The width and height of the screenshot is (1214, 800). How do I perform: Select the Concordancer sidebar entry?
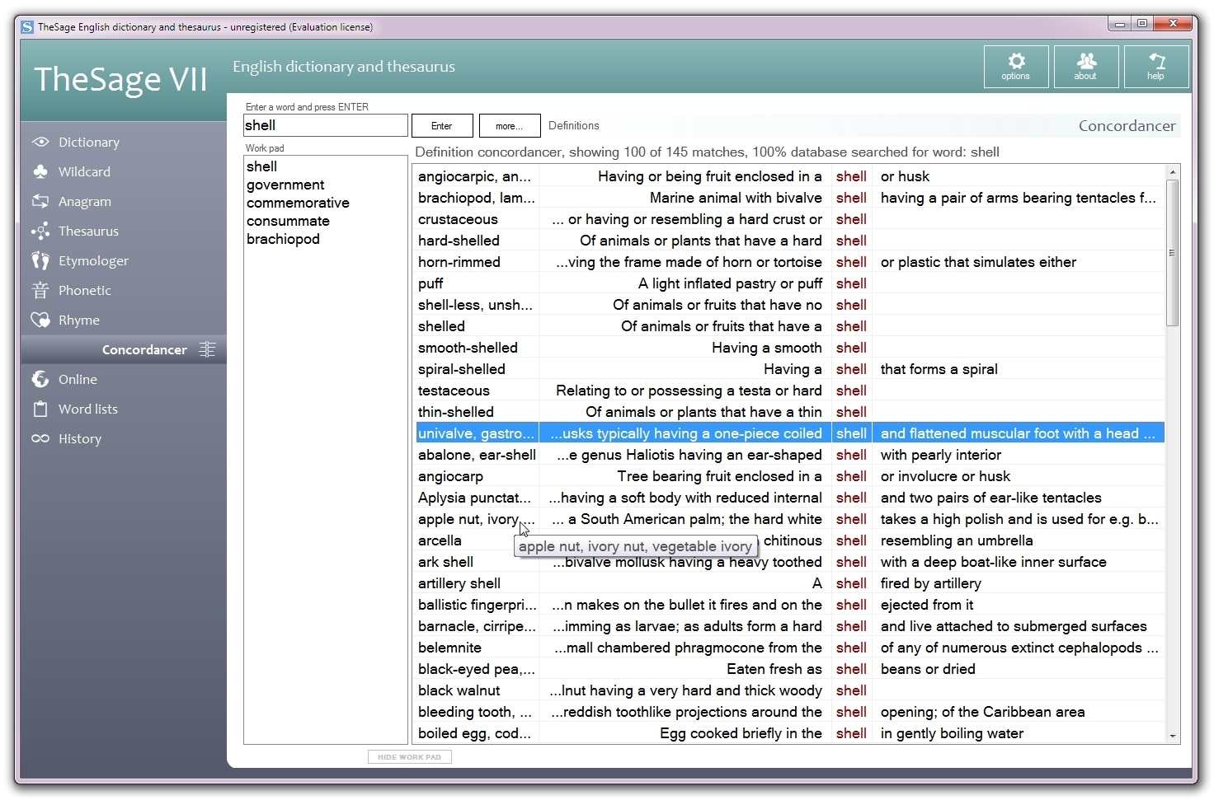144,349
